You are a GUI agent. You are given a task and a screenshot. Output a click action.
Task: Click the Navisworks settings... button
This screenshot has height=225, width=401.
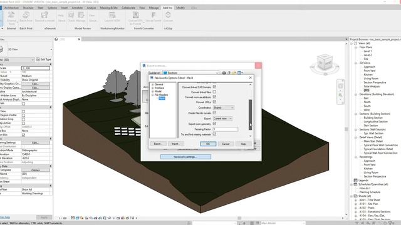pos(185,157)
